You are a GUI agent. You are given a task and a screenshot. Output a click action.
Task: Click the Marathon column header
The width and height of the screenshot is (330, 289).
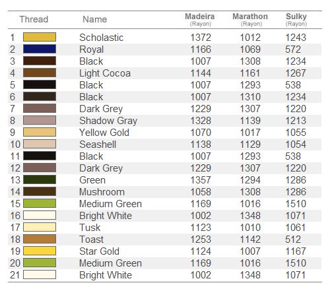[x=250, y=19]
